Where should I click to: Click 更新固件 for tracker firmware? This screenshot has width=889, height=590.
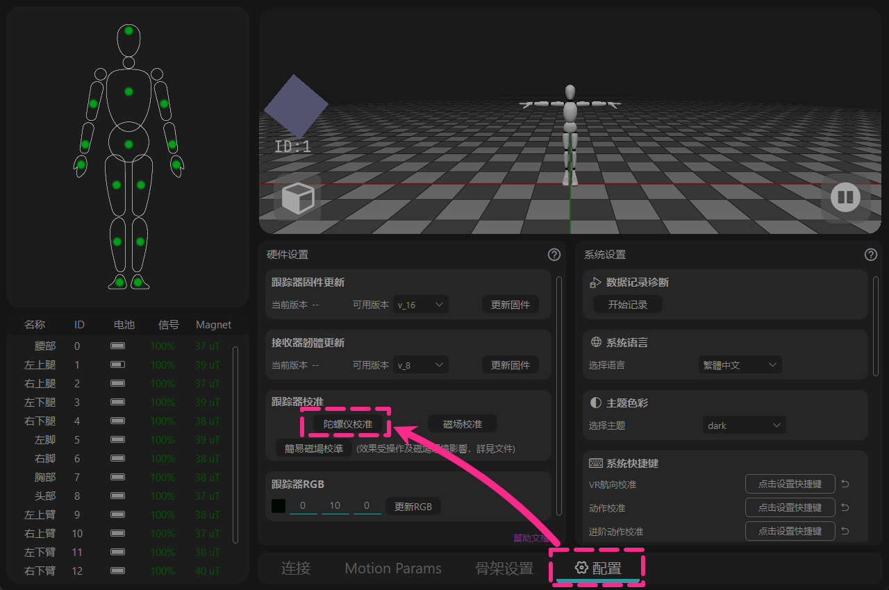510,304
